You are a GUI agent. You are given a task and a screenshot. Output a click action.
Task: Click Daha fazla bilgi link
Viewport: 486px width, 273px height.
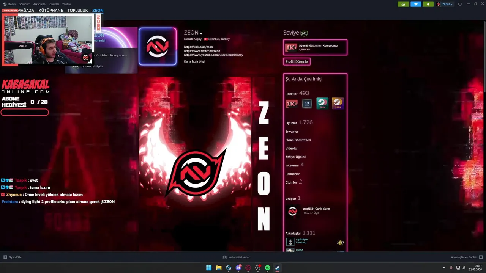(x=194, y=61)
